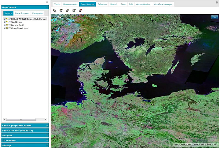Uncheck the ERDAS APOLLO Image Web Server layer

[10, 19]
